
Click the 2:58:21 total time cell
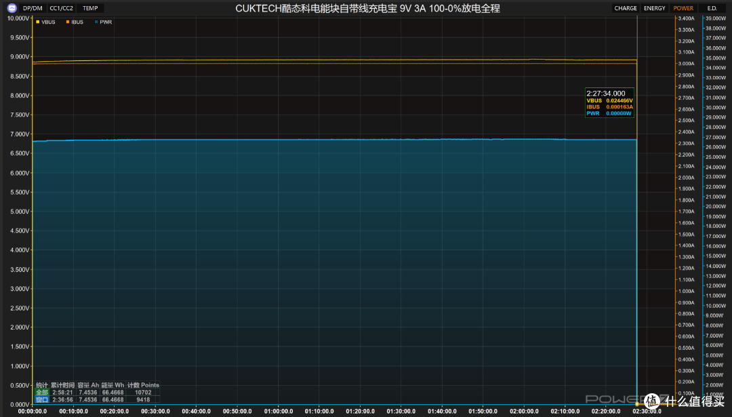(x=62, y=393)
